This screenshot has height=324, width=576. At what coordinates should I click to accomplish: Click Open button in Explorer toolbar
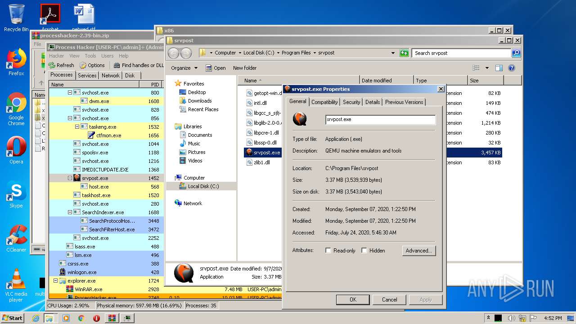pyautogui.click(x=216, y=68)
